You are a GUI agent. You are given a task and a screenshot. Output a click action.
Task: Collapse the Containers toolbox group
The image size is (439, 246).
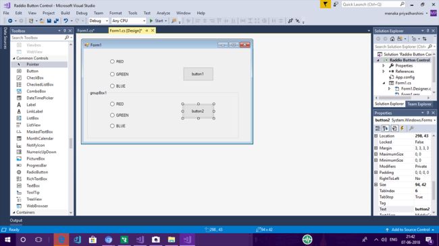click(x=14, y=212)
